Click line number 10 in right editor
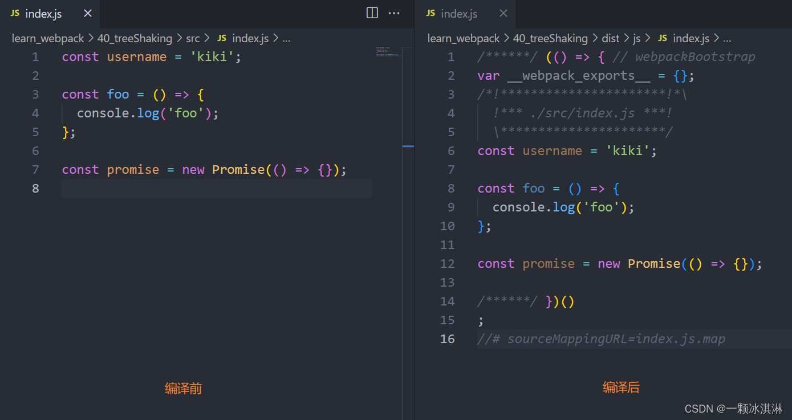The height and width of the screenshot is (420, 792). 448,226
